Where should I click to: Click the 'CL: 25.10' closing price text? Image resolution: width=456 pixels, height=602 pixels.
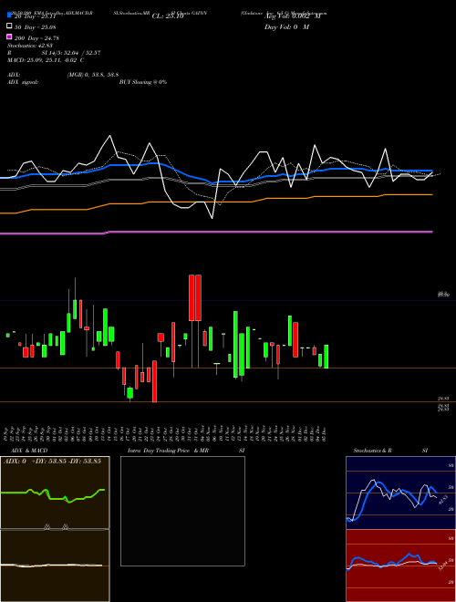168,16
